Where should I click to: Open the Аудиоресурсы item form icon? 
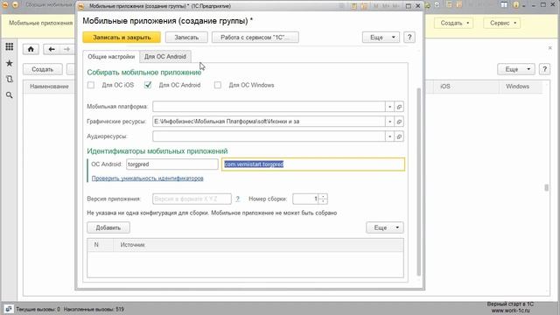tap(399, 136)
